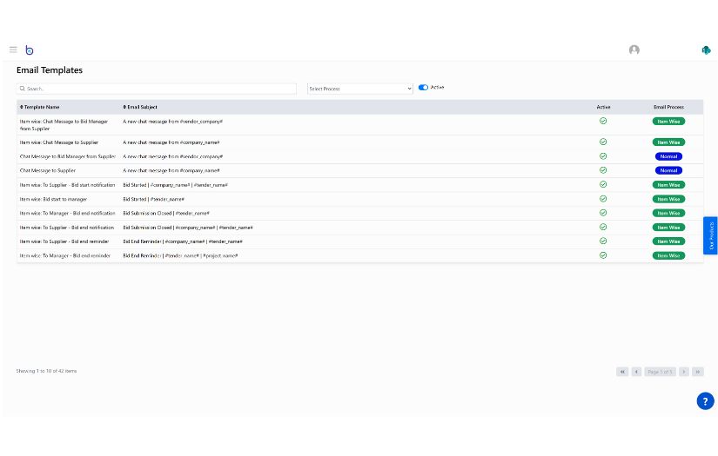The image size is (718, 456).
Task: Click active checkmark for To Manager - Bid end reminder
Action: coord(603,255)
